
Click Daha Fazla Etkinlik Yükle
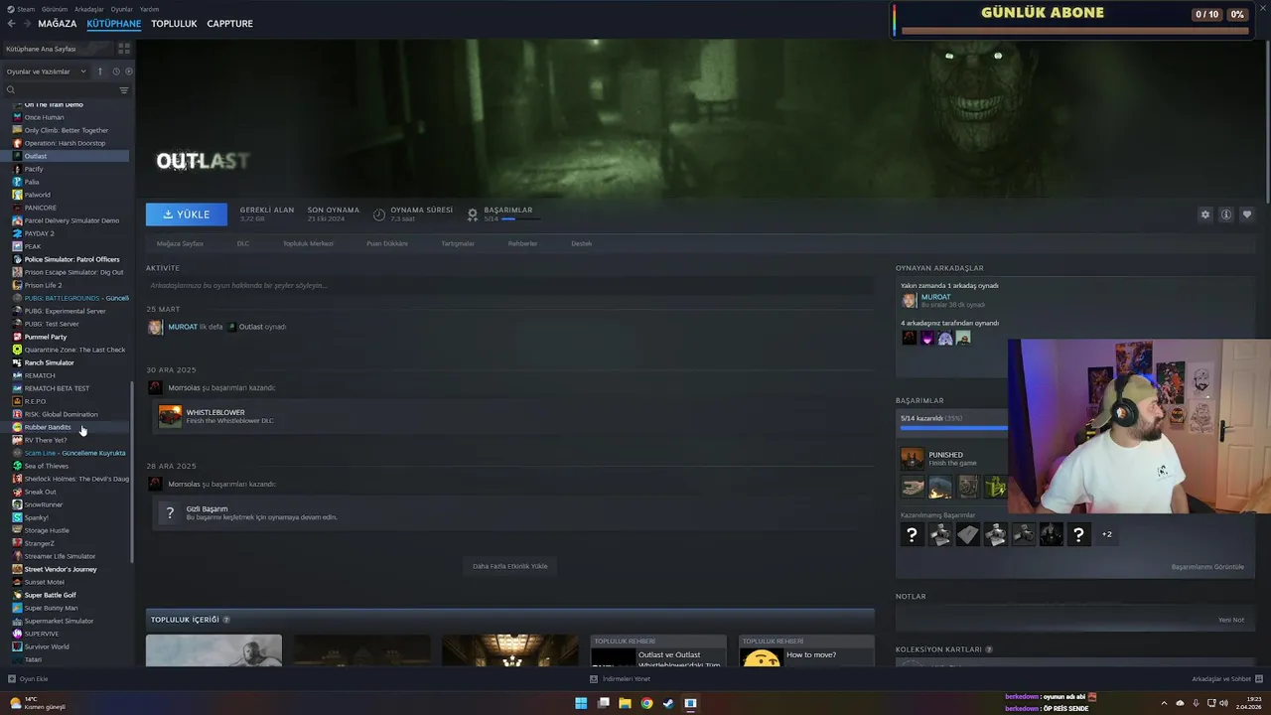point(510,566)
